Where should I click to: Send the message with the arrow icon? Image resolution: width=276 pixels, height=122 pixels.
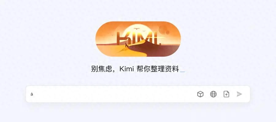[x=239, y=94]
